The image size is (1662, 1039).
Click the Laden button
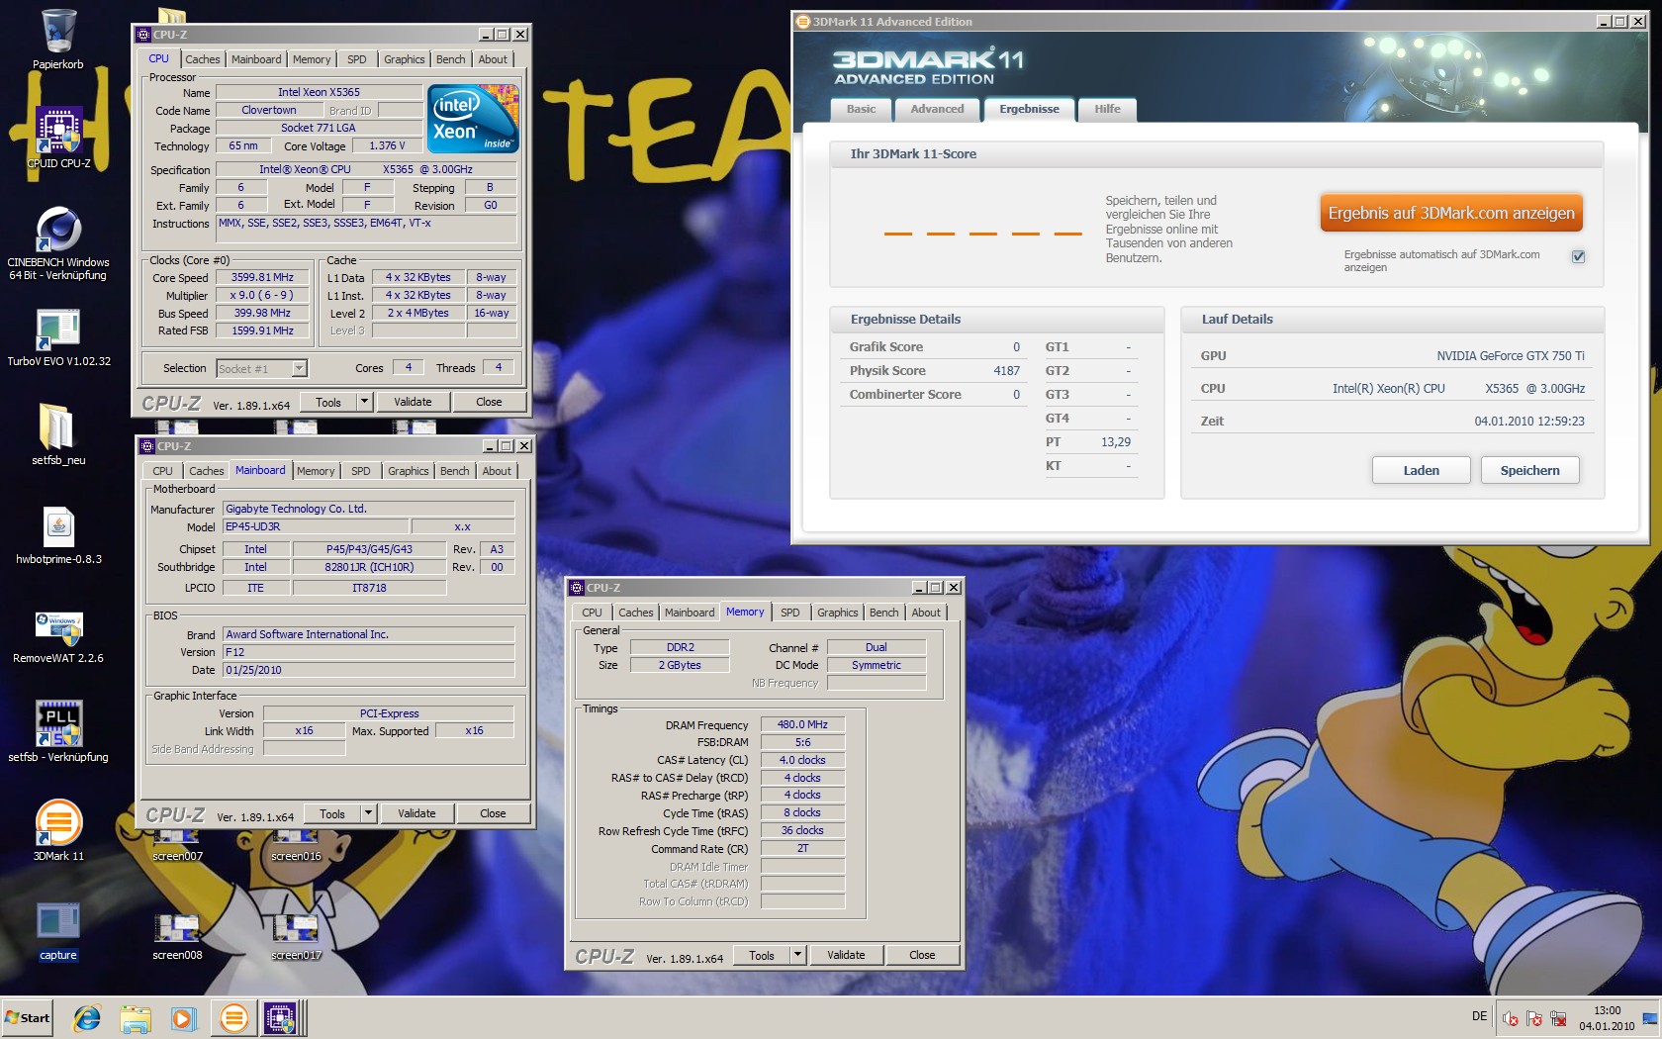[x=1421, y=470]
